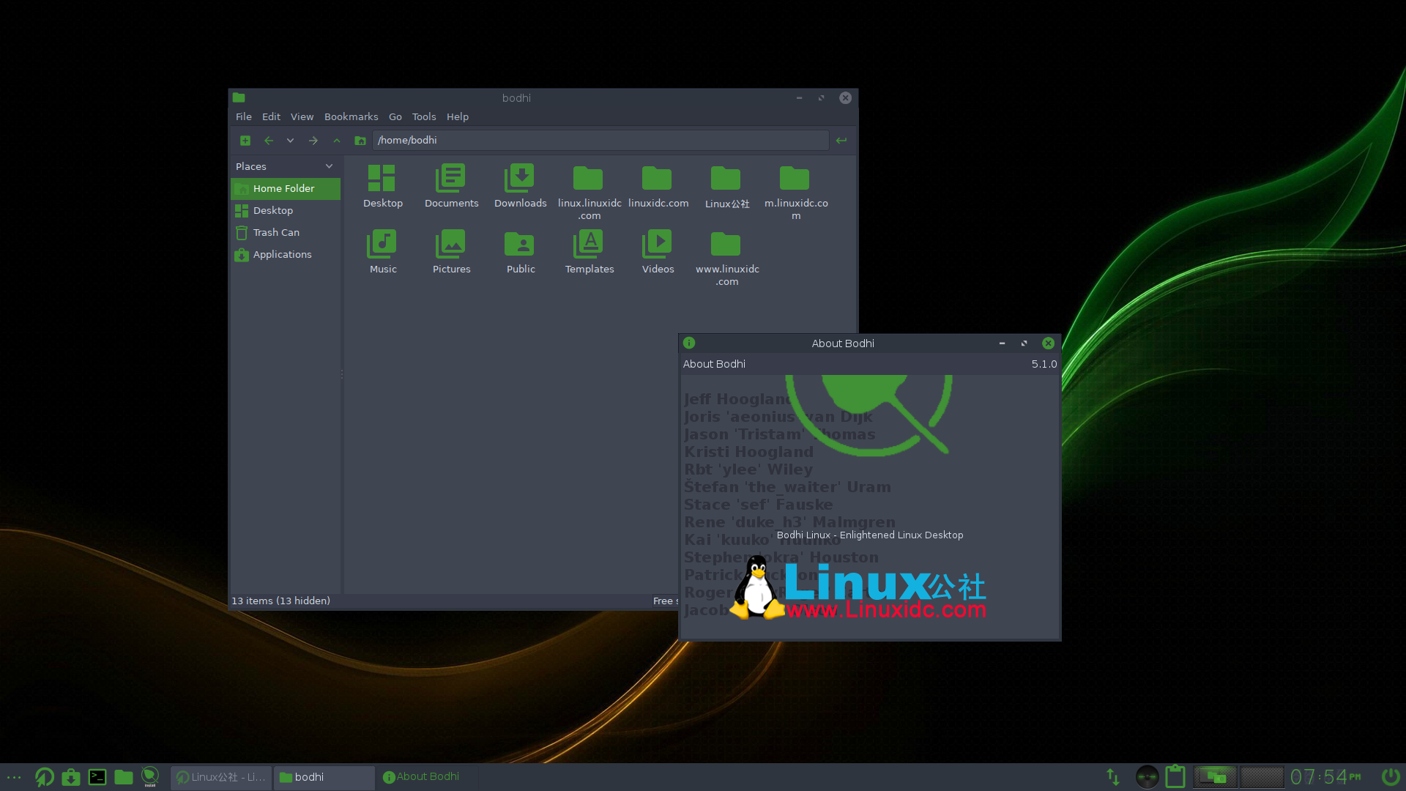Go back using the left arrow in toolbar

click(x=269, y=141)
